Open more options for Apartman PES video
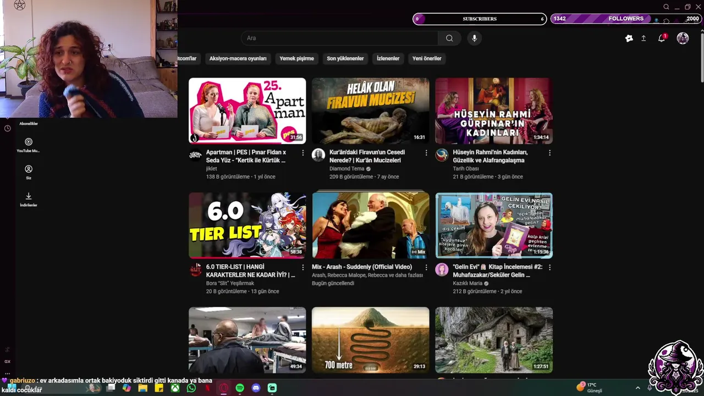This screenshot has height=396, width=704. [302, 153]
